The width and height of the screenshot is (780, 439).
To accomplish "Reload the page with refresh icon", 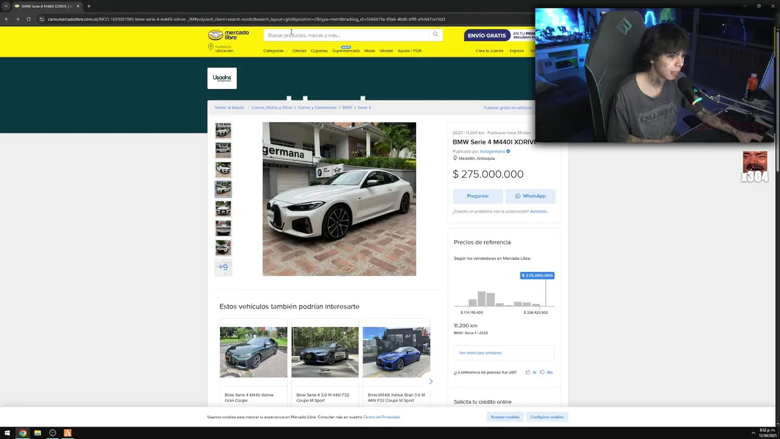I will pyautogui.click(x=29, y=19).
